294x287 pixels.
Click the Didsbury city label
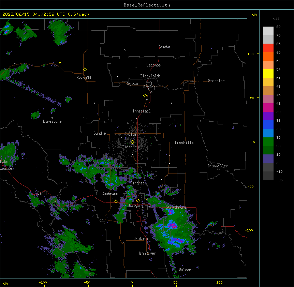coord(131,147)
